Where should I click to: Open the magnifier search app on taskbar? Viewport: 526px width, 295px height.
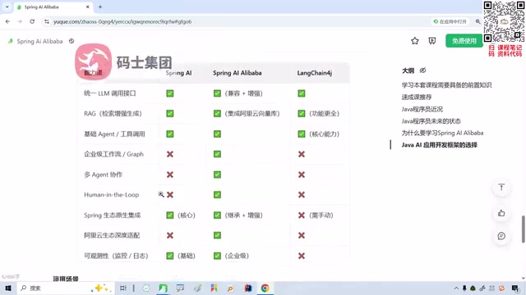click(x=230, y=288)
